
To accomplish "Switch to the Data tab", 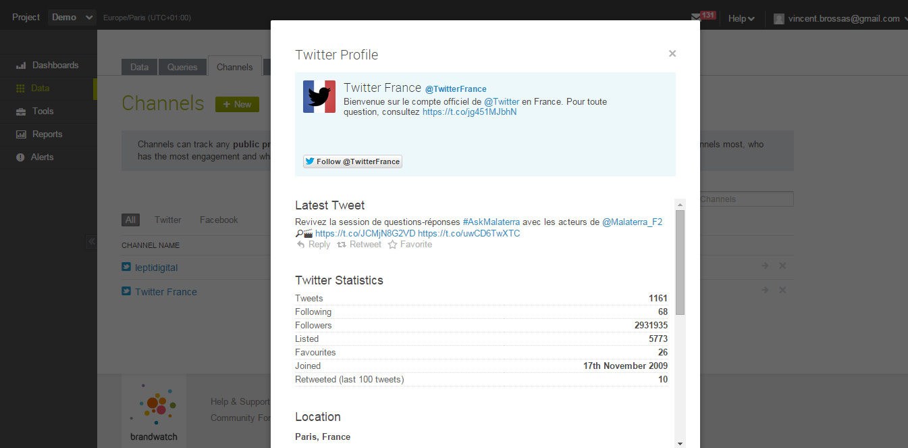I will [x=139, y=67].
